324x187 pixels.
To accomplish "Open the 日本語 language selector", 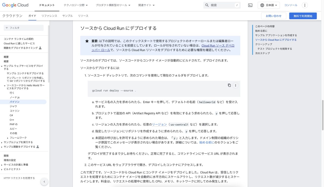I will (269, 5).
